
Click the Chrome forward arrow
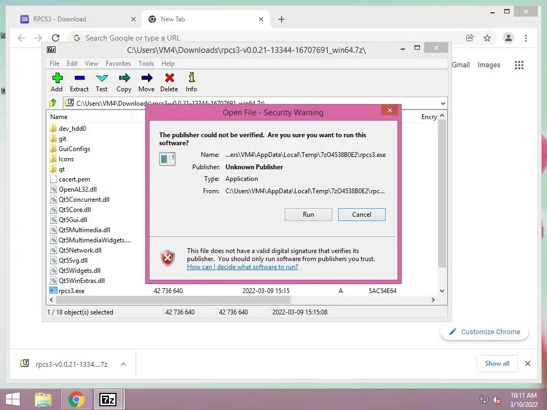38,38
